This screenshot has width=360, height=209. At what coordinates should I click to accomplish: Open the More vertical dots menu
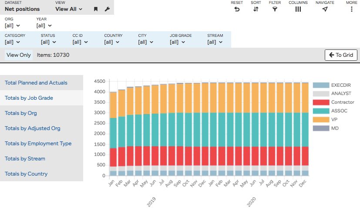(351, 9)
